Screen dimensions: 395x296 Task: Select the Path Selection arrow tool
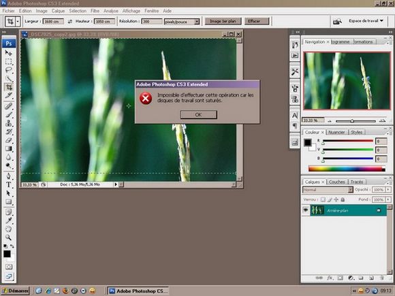point(8,193)
